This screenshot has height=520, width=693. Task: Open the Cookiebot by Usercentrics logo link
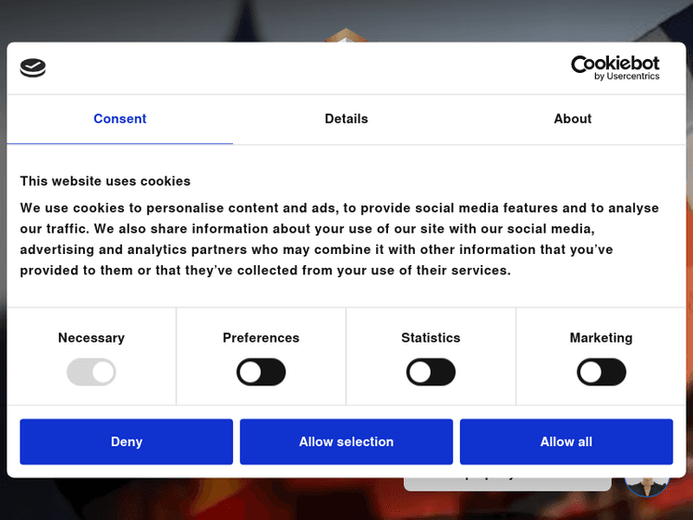[x=615, y=67]
